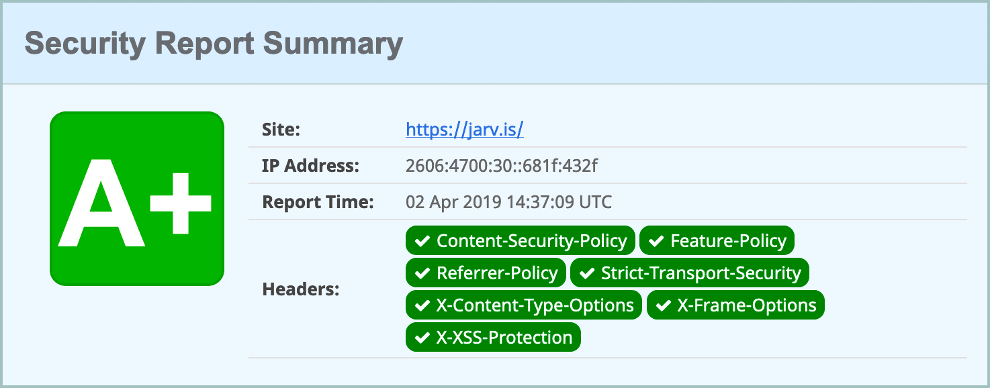Image resolution: width=990 pixels, height=388 pixels.
Task: Click the X-XSS-Protection header badge
Action: coord(492,336)
